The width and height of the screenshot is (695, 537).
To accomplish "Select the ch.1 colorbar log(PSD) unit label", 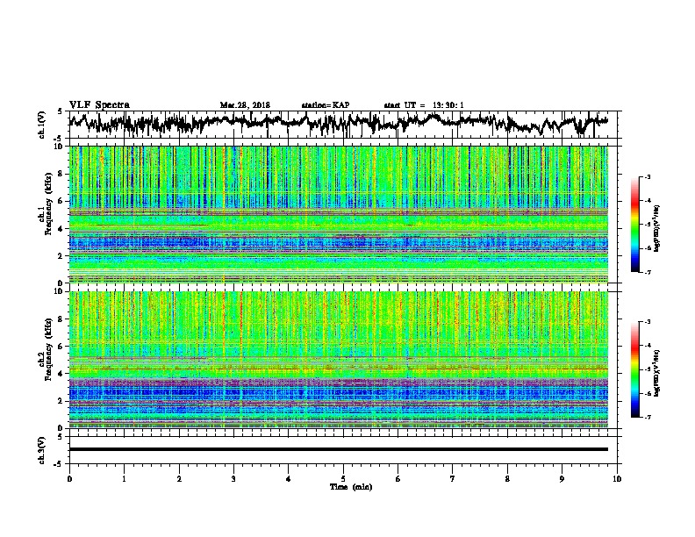I will click(657, 228).
